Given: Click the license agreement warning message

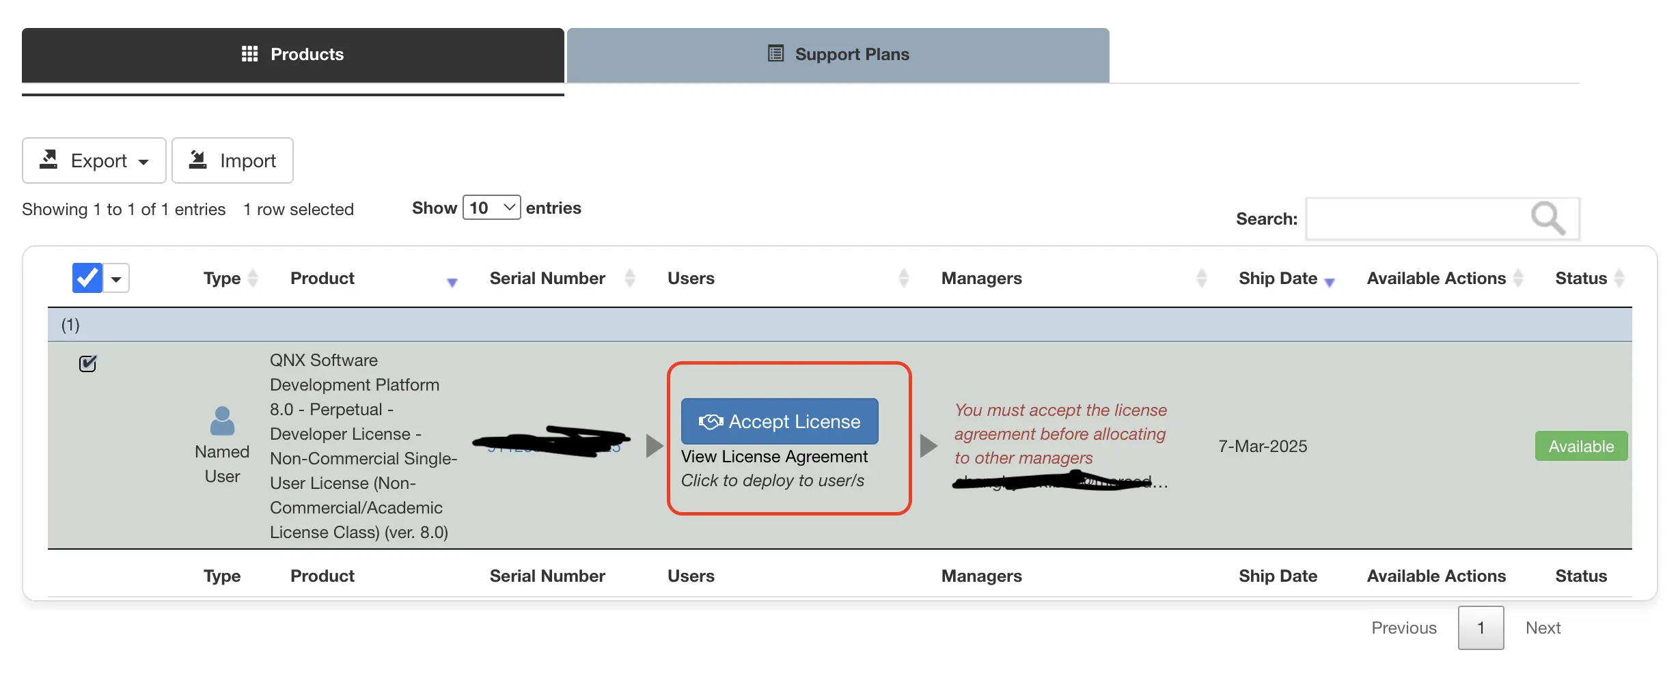Looking at the screenshot, I should (x=1060, y=434).
